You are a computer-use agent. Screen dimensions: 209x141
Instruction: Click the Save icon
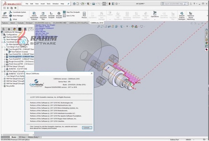pos(88,4)
